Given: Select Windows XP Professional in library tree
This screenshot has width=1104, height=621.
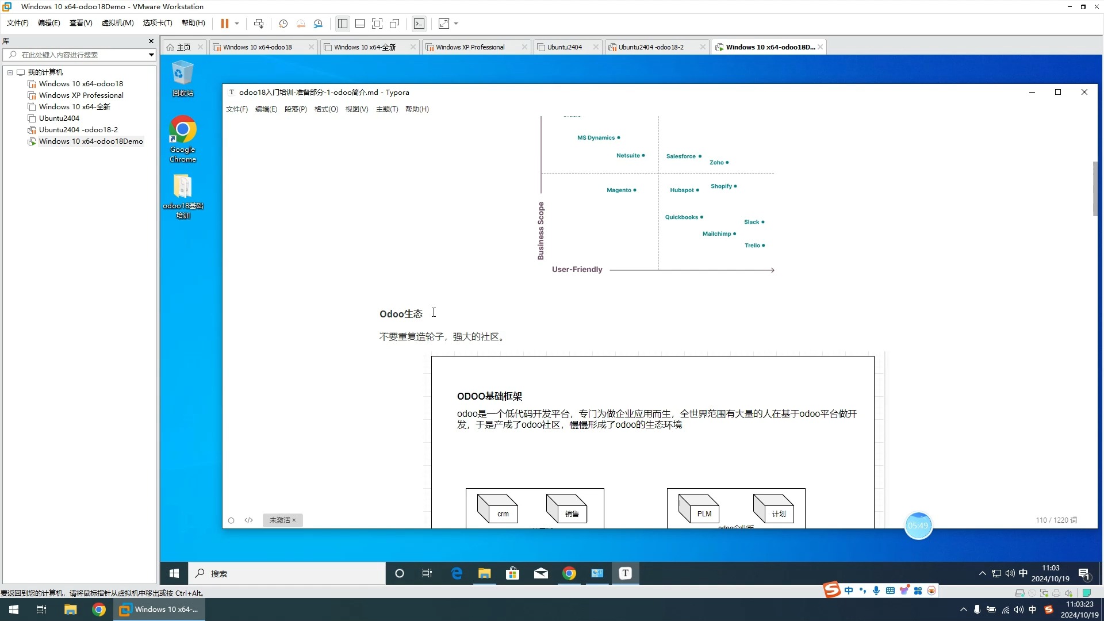Looking at the screenshot, I should pyautogui.click(x=81, y=95).
